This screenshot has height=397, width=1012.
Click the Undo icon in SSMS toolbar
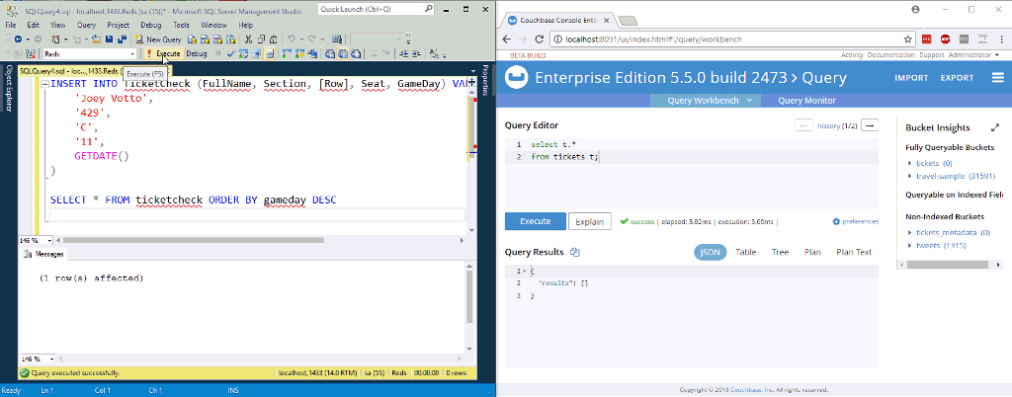292,40
